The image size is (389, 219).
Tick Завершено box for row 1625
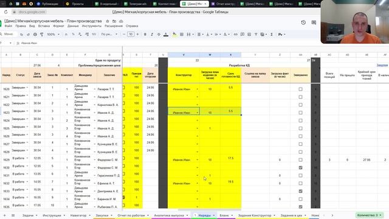(x=300, y=128)
